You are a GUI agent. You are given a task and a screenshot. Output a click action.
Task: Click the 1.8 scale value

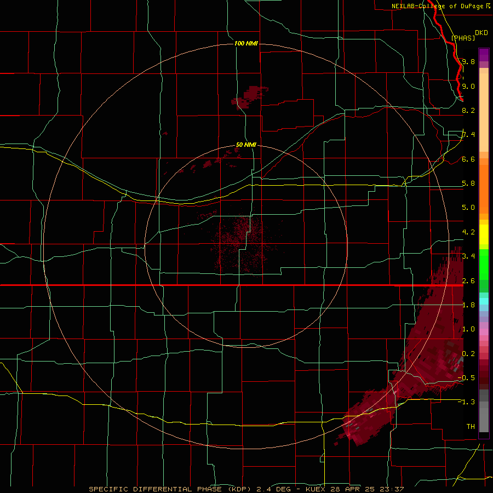click(468, 305)
